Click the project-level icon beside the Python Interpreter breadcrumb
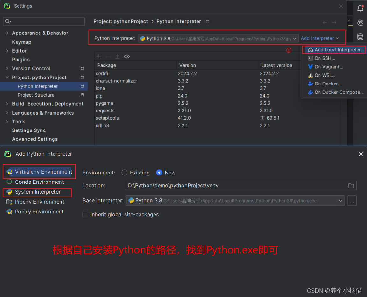The image size is (367, 297). [x=207, y=22]
